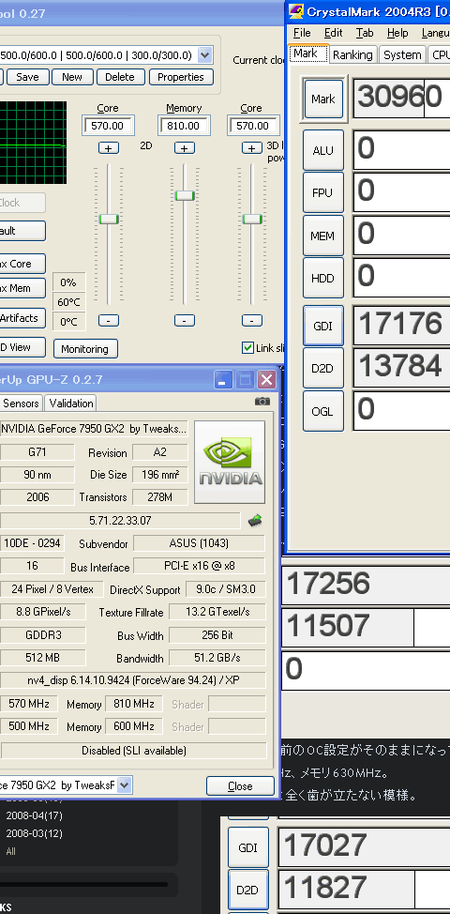Click the GDI button beside score 17027

tap(248, 847)
